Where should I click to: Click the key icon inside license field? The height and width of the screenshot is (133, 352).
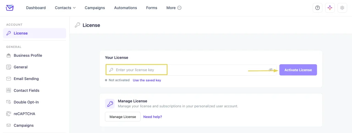coord(111,70)
